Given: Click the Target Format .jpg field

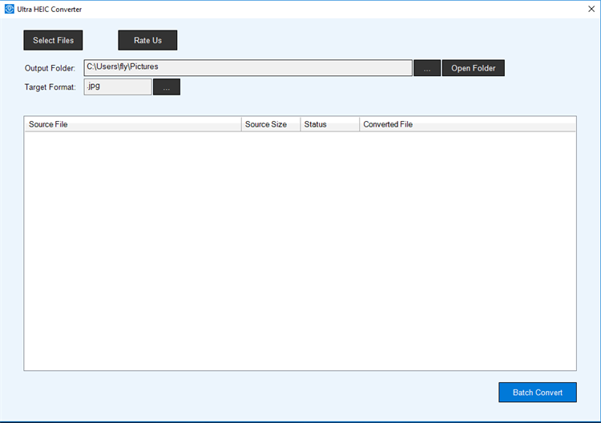Looking at the screenshot, I should (118, 87).
